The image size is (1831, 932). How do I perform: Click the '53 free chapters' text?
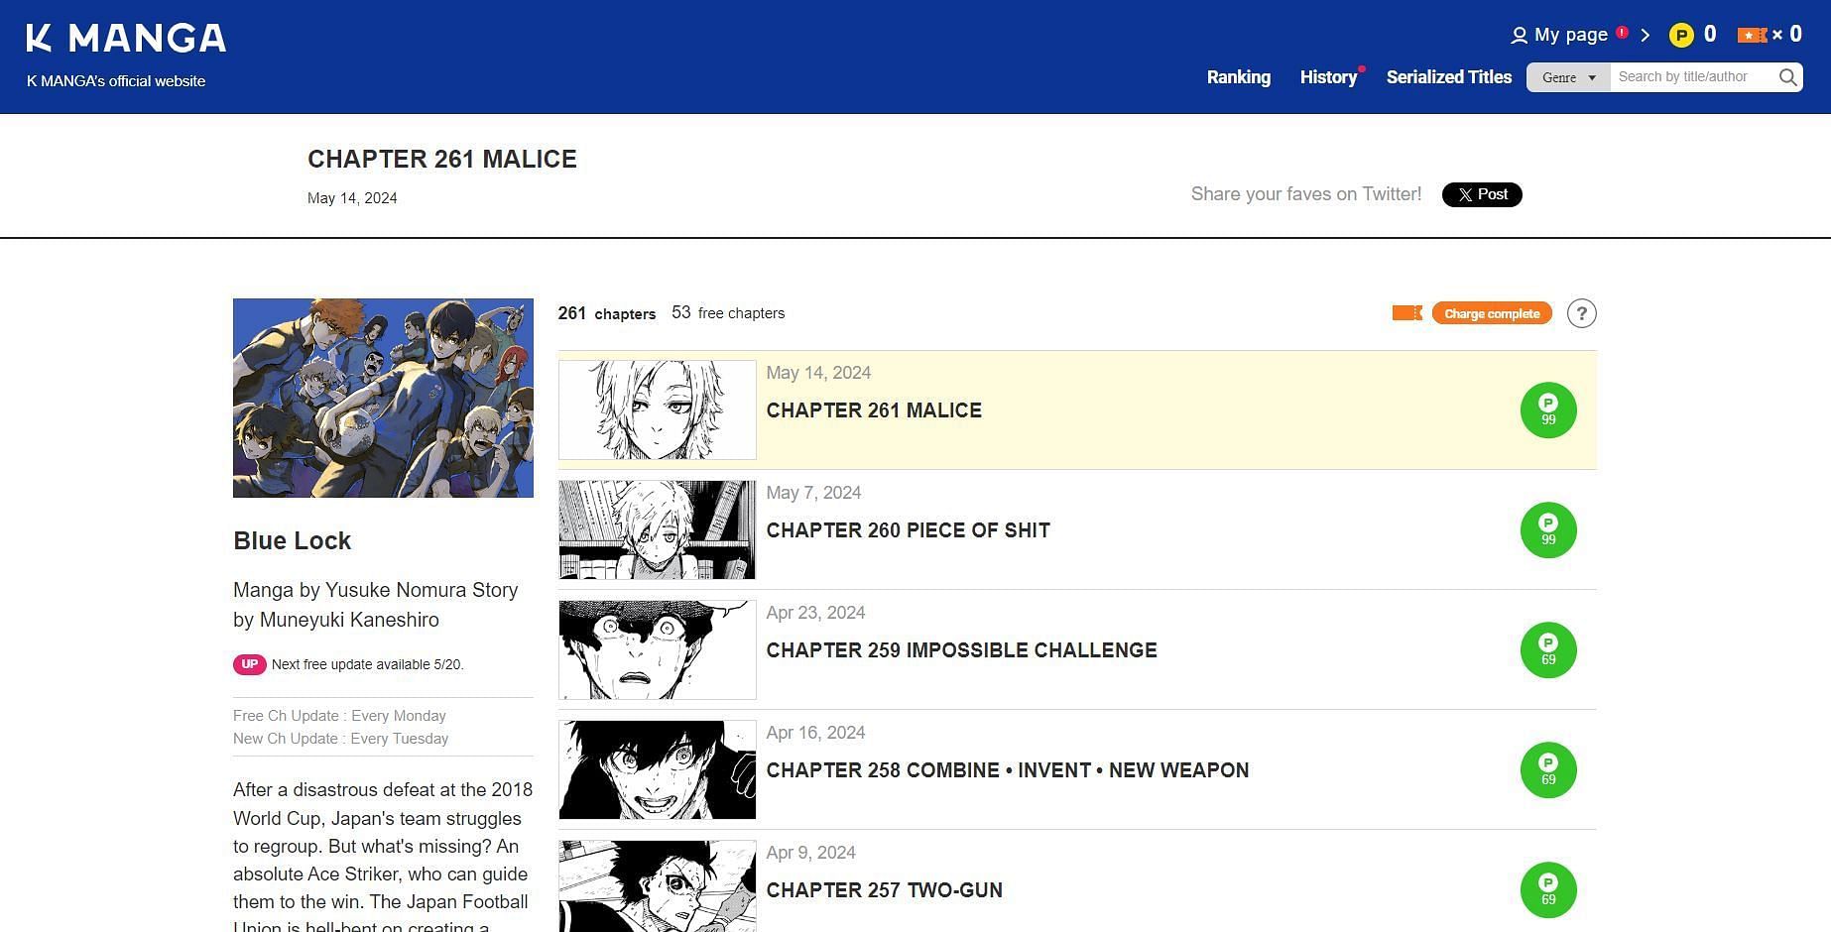click(728, 313)
